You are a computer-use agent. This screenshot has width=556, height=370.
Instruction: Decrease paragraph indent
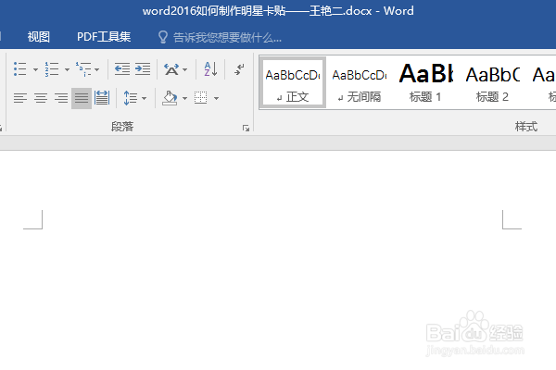pyautogui.click(x=122, y=69)
